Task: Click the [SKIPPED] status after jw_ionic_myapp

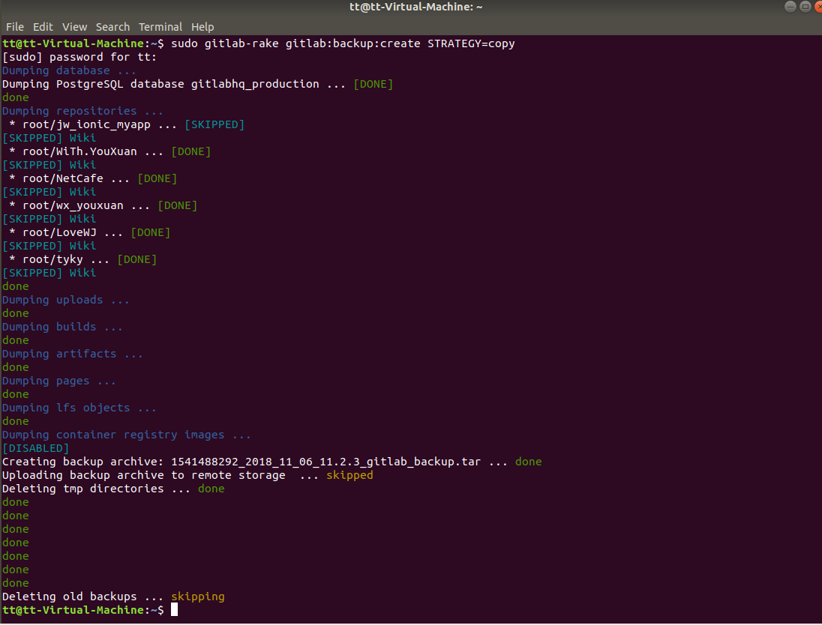Action: click(214, 124)
